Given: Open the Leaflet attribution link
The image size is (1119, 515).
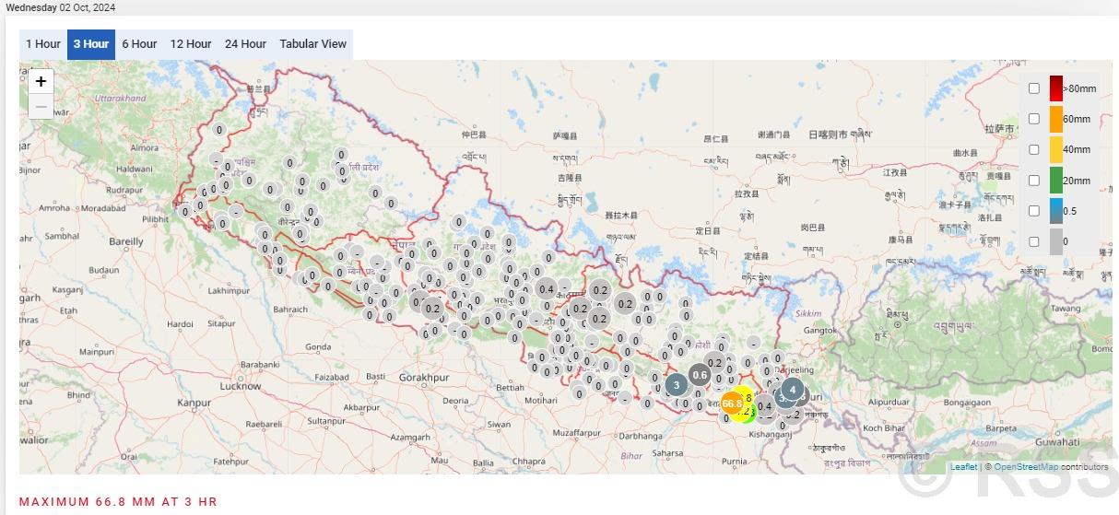Looking at the screenshot, I should (x=963, y=467).
